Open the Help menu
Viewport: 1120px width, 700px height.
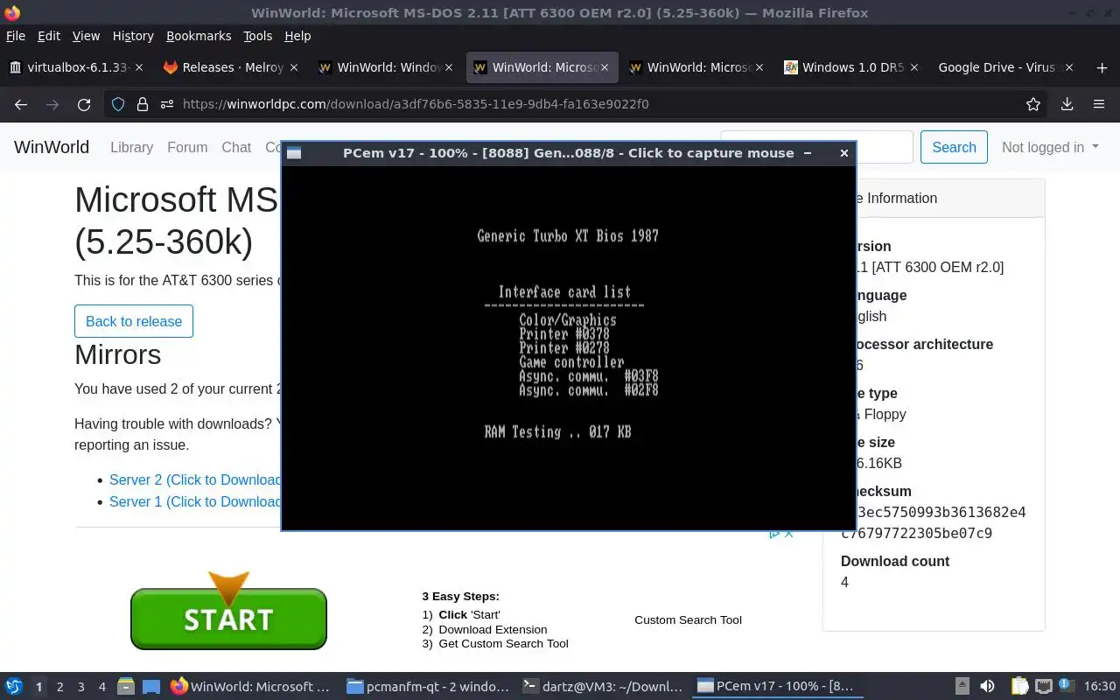(x=297, y=36)
